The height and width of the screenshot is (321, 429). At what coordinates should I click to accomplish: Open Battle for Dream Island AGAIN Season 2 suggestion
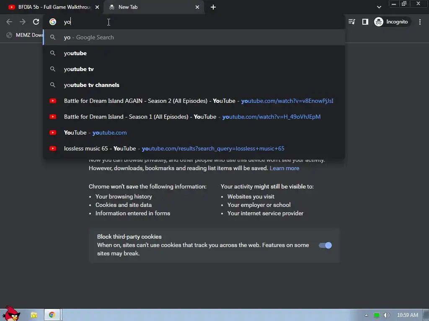click(x=194, y=101)
